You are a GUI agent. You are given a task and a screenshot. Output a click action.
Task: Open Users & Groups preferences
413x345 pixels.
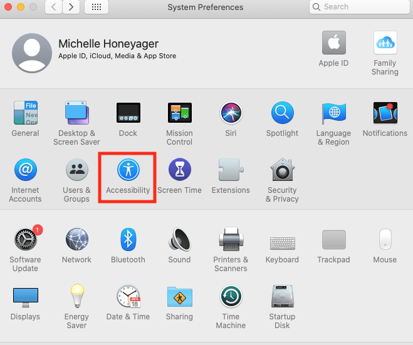(x=76, y=170)
